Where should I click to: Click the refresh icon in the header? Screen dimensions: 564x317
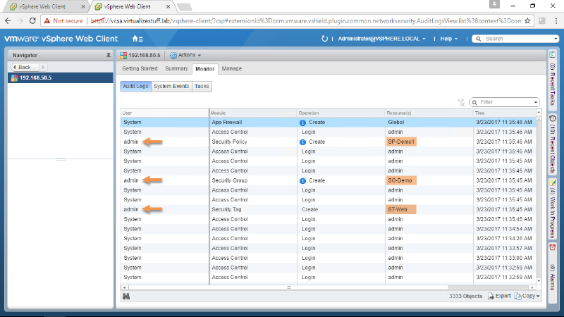[324, 39]
